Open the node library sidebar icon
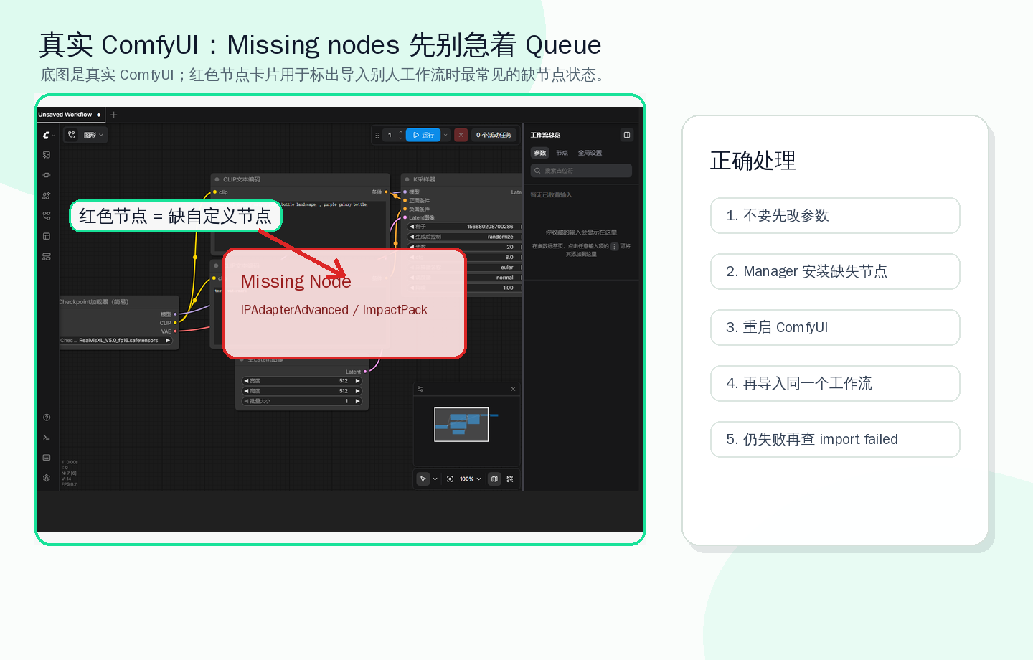Screen dimensions: 1033x660 (47, 175)
